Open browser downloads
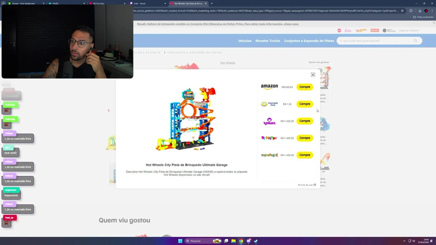436x245 pixels. click(420, 11)
